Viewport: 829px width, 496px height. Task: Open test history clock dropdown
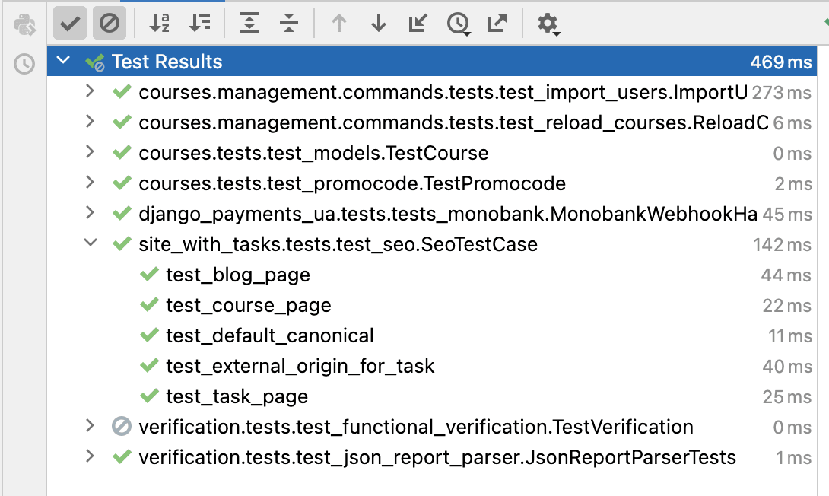tap(458, 24)
